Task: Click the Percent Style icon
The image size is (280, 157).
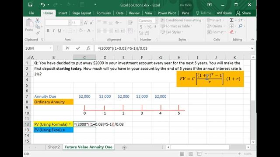Action: 150,27
